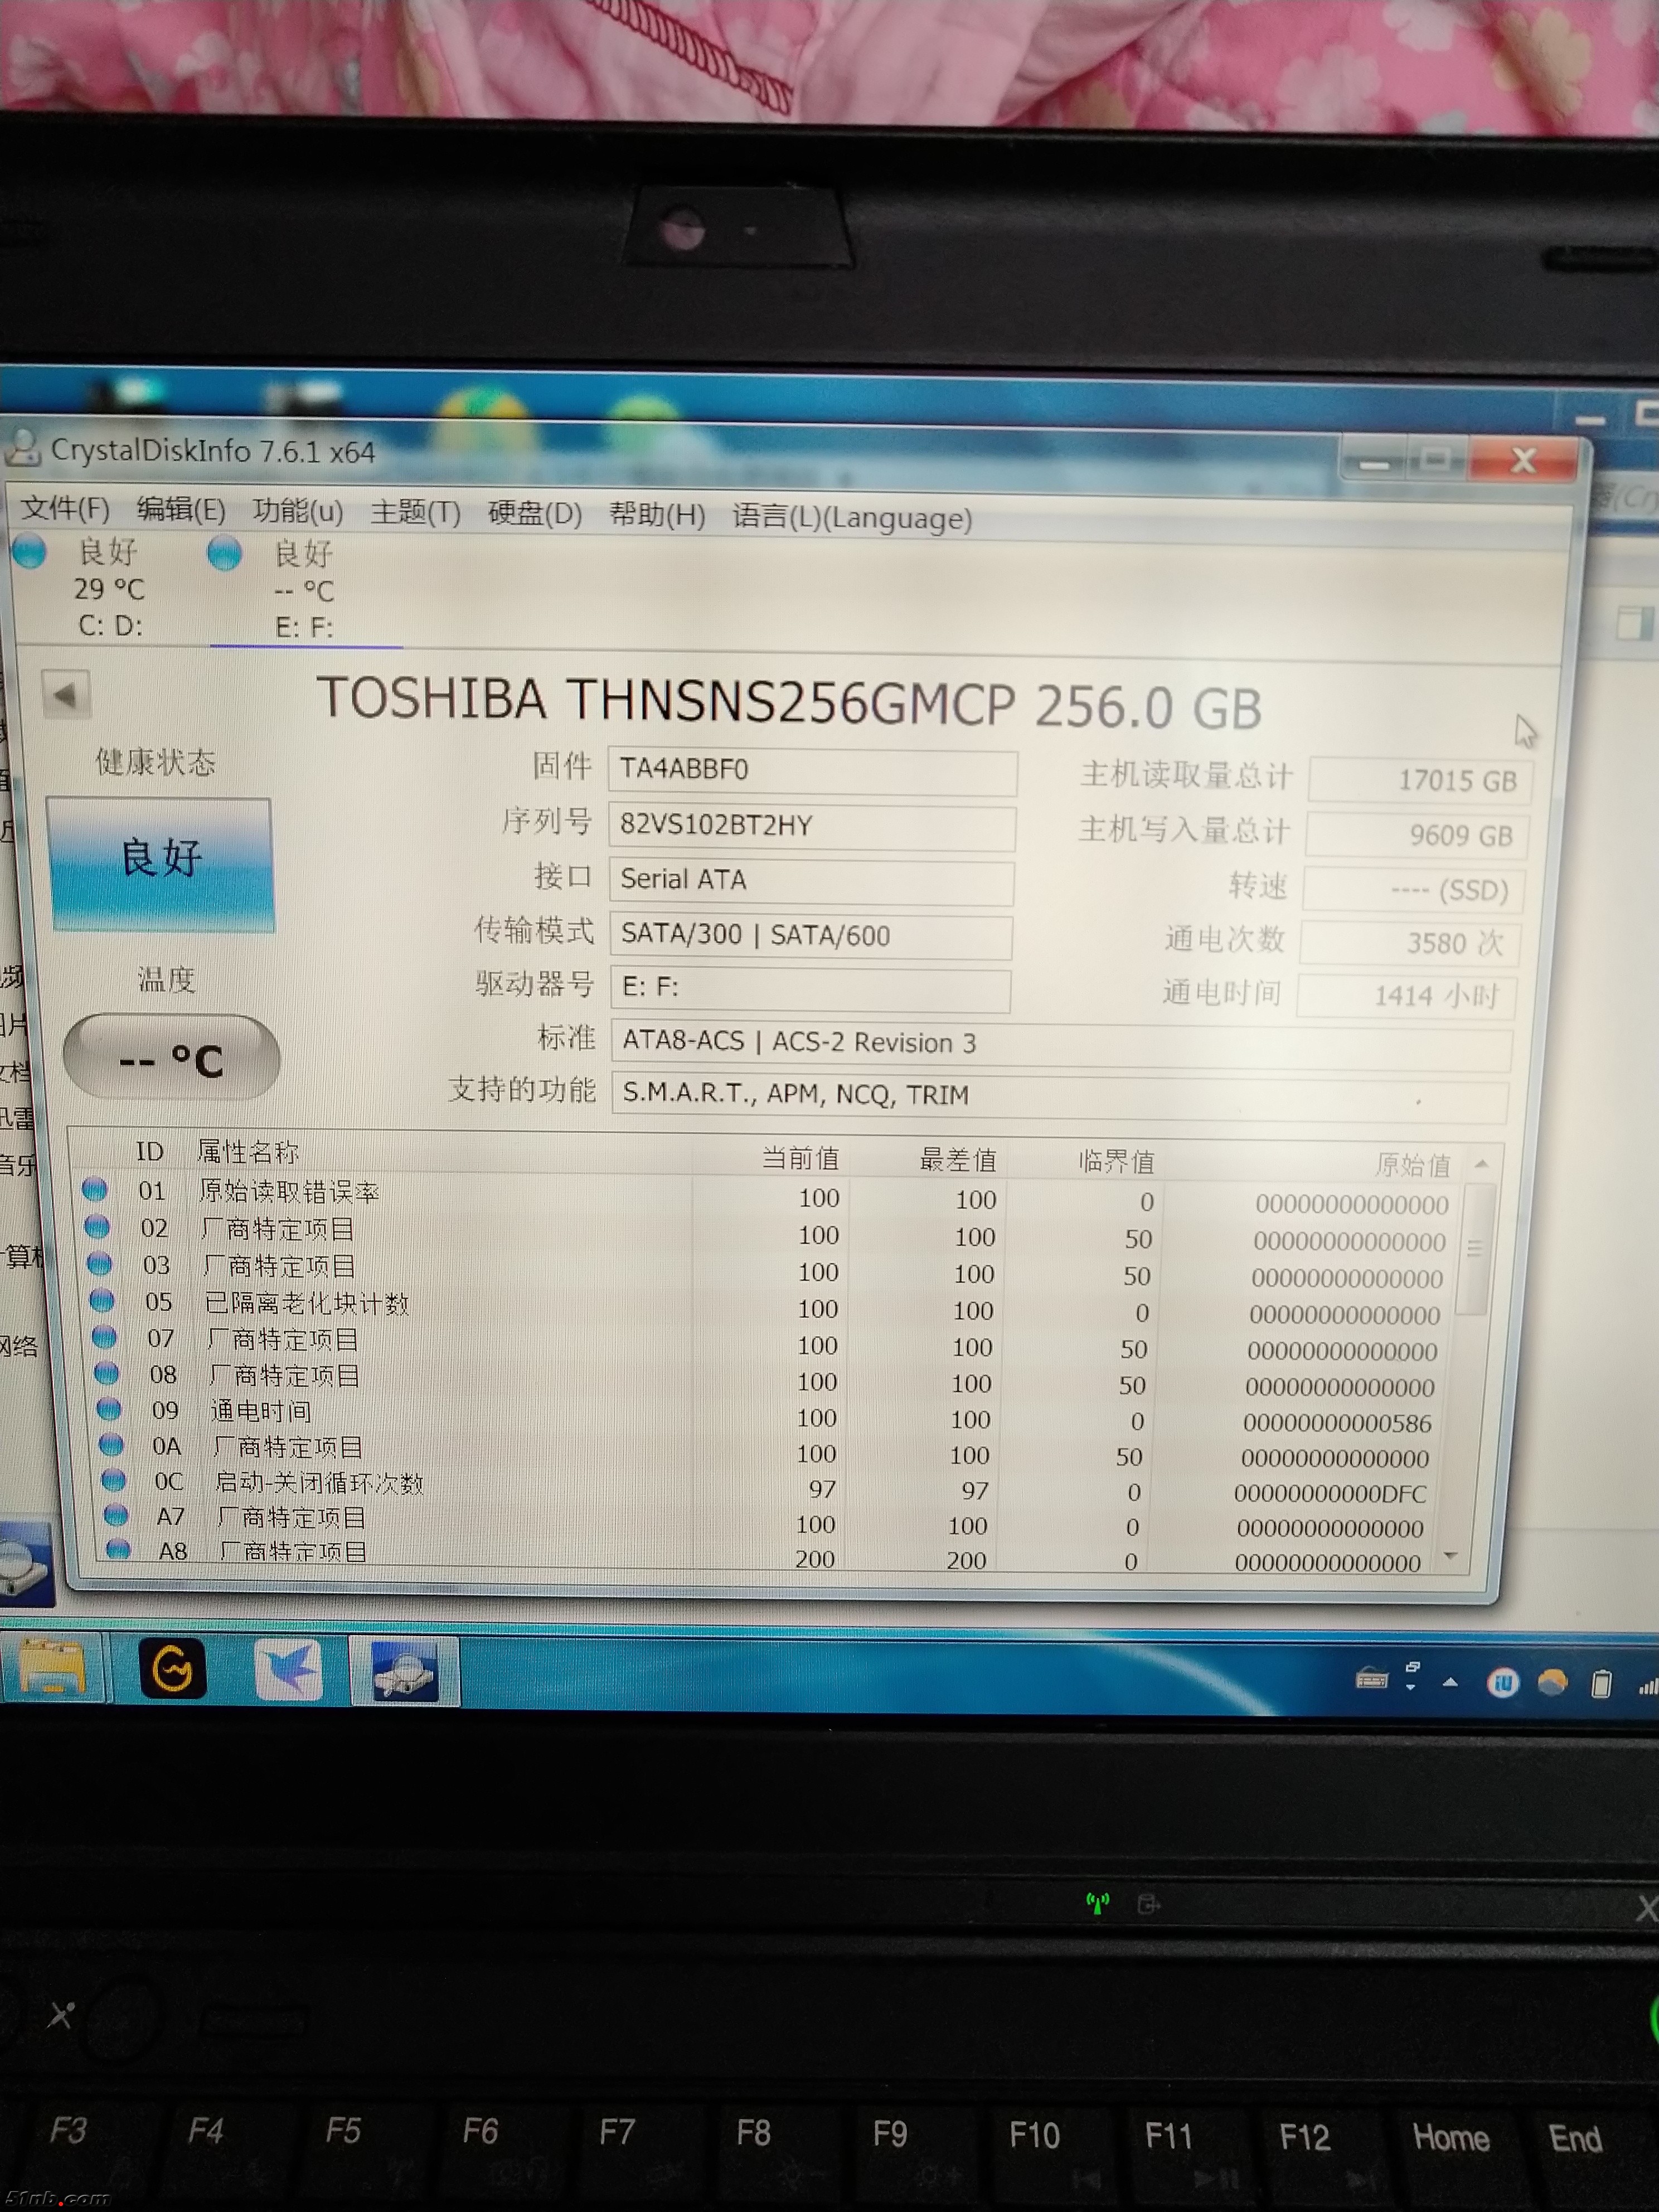Screen dimensions: 1659x2212
Task: Click status circle icon for row 0A
Action: click(111, 1444)
